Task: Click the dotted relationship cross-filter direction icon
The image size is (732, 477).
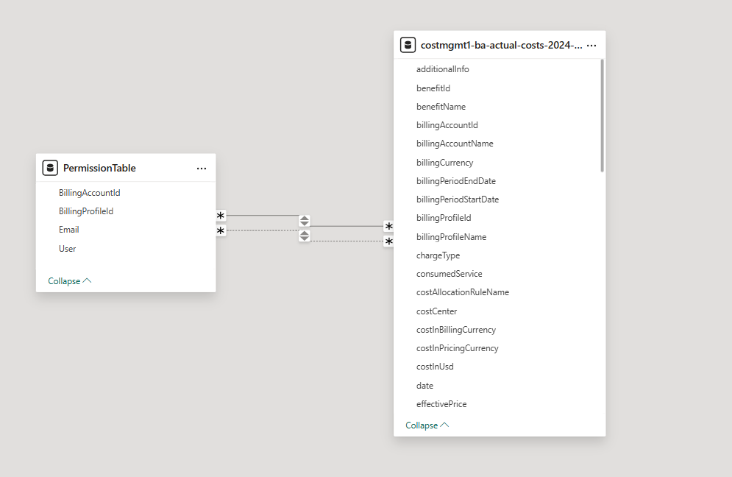Action: click(x=305, y=236)
